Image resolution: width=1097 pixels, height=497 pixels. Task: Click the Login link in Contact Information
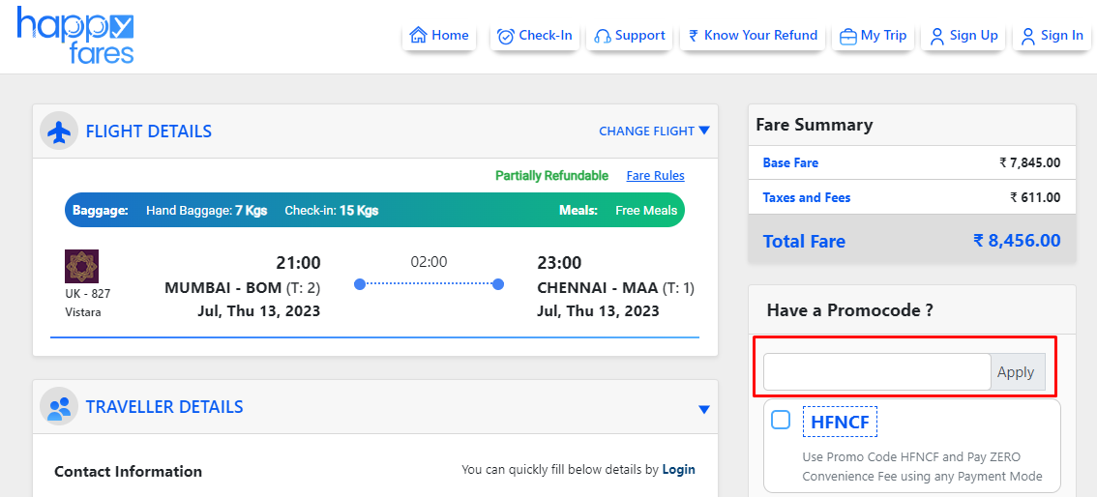(x=678, y=470)
